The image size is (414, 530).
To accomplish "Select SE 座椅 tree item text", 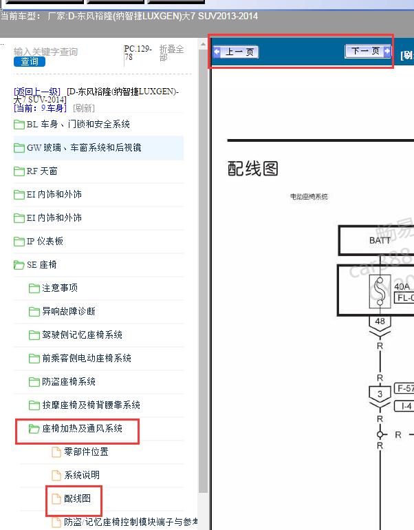I will click(x=41, y=265).
